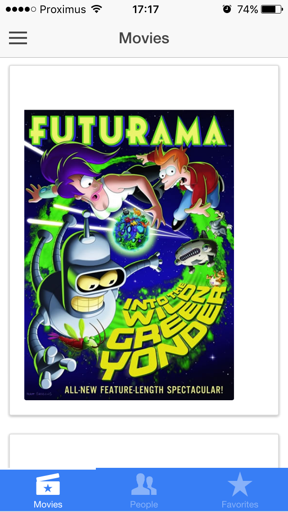Viewport: 288px width, 512px height.
Task: Open the Futurama movie poster
Action: [x=129, y=255]
